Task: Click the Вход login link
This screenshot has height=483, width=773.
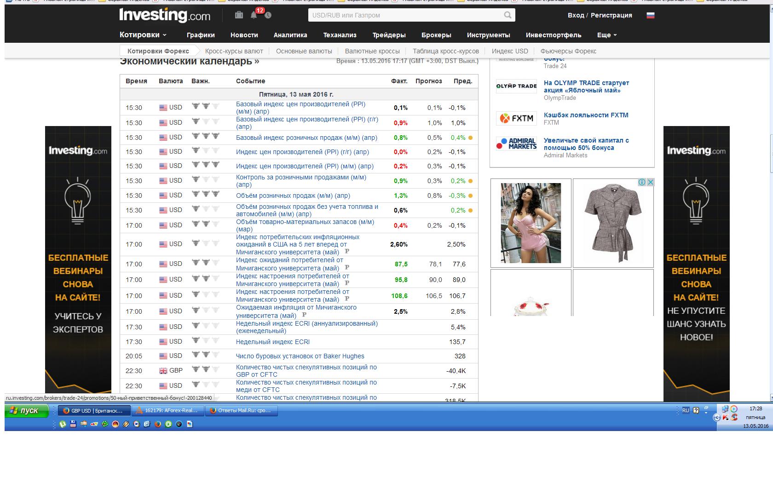Action: [576, 15]
